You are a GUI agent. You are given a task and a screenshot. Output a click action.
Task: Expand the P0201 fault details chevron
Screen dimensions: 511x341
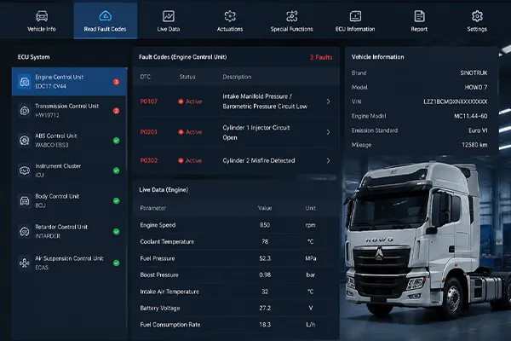tap(328, 132)
